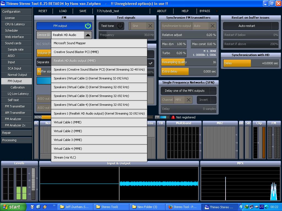Screen dimensions: 282x211
Task: Click the US language indicator in tray
Action: point(261,207)
